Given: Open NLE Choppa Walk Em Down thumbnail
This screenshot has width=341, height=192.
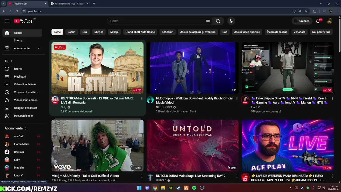Looking at the screenshot, I should pyautogui.click(x=193, y=68).
